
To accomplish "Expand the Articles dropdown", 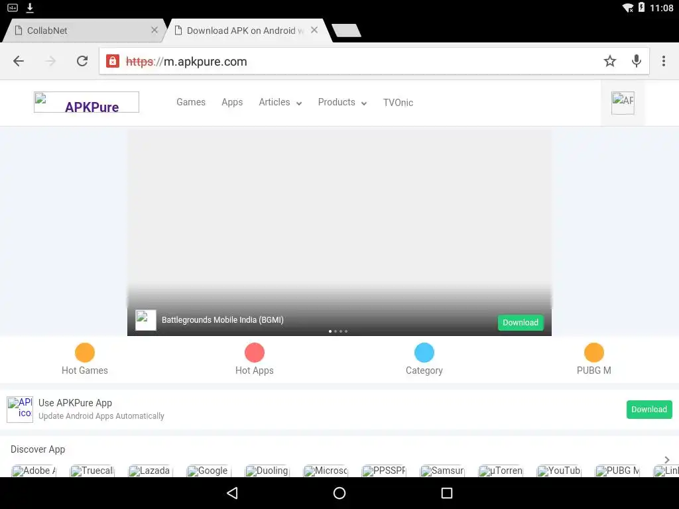I will coord(280,102).
